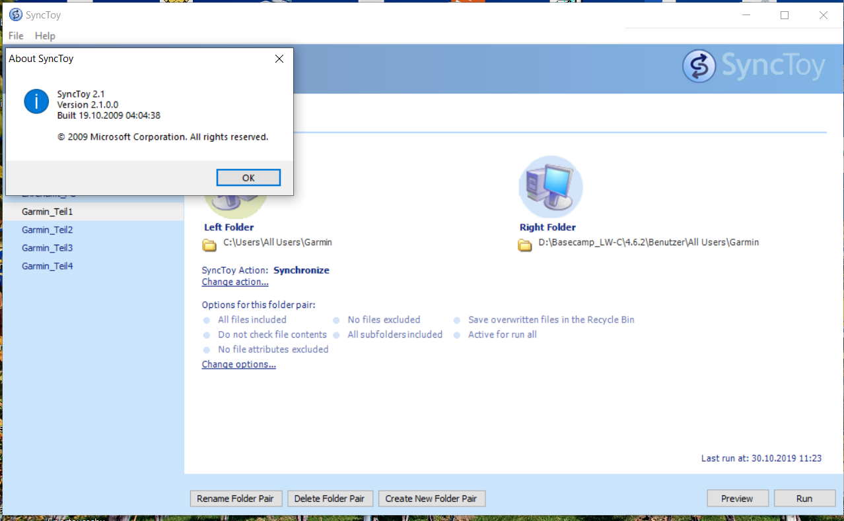Image resolution: width=844 pixels, height=521 pixels.
Task: Click 'All subfolders included' option text
Action: 395,334
